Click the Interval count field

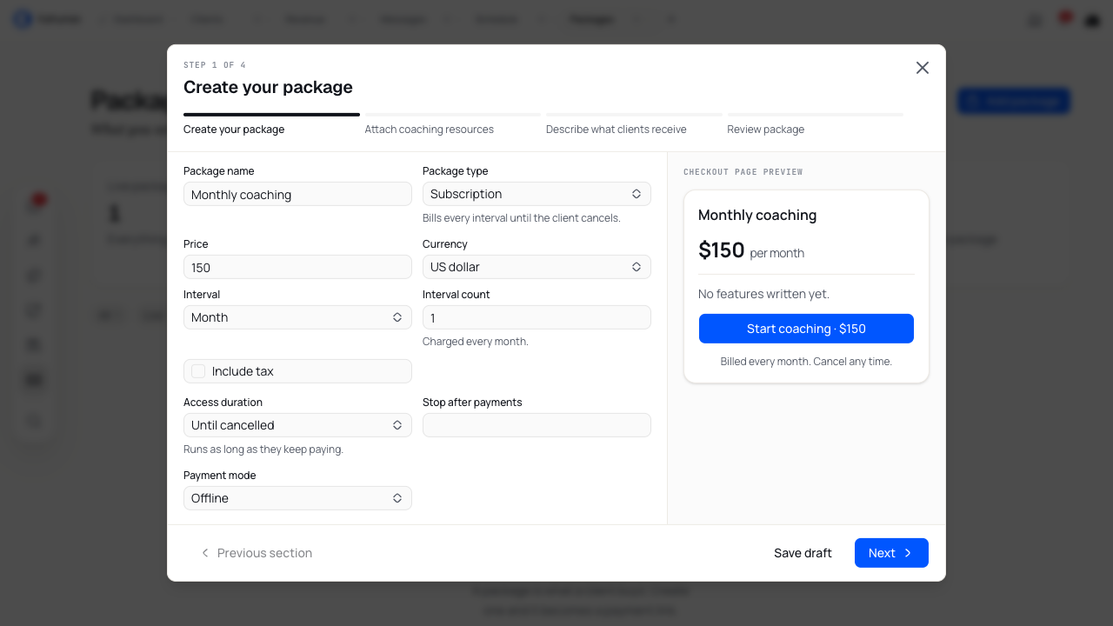point(537,317)
